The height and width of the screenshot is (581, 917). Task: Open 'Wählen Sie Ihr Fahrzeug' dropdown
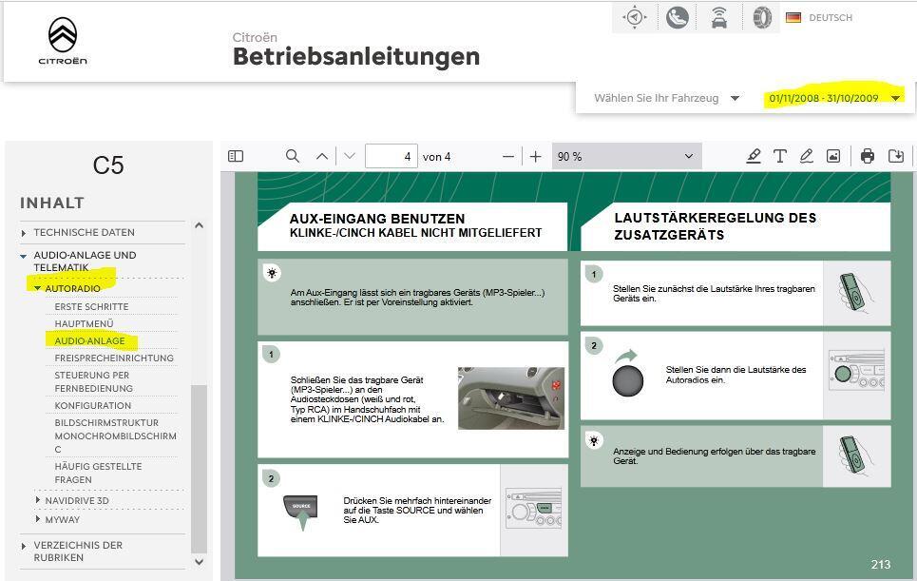(x=667, y=98)
